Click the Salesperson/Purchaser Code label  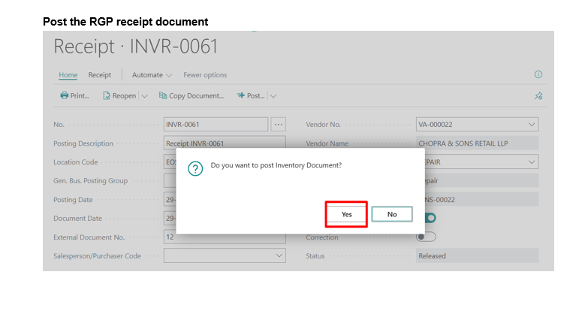coord(97,256)
